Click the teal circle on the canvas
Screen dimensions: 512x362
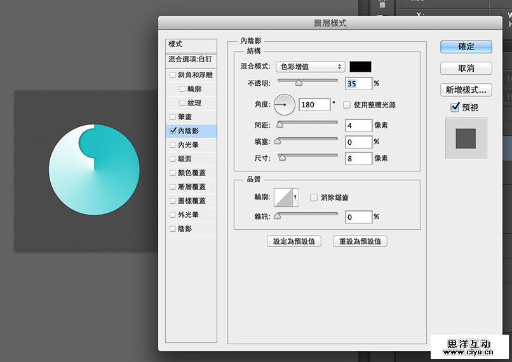tap(94, 170)
